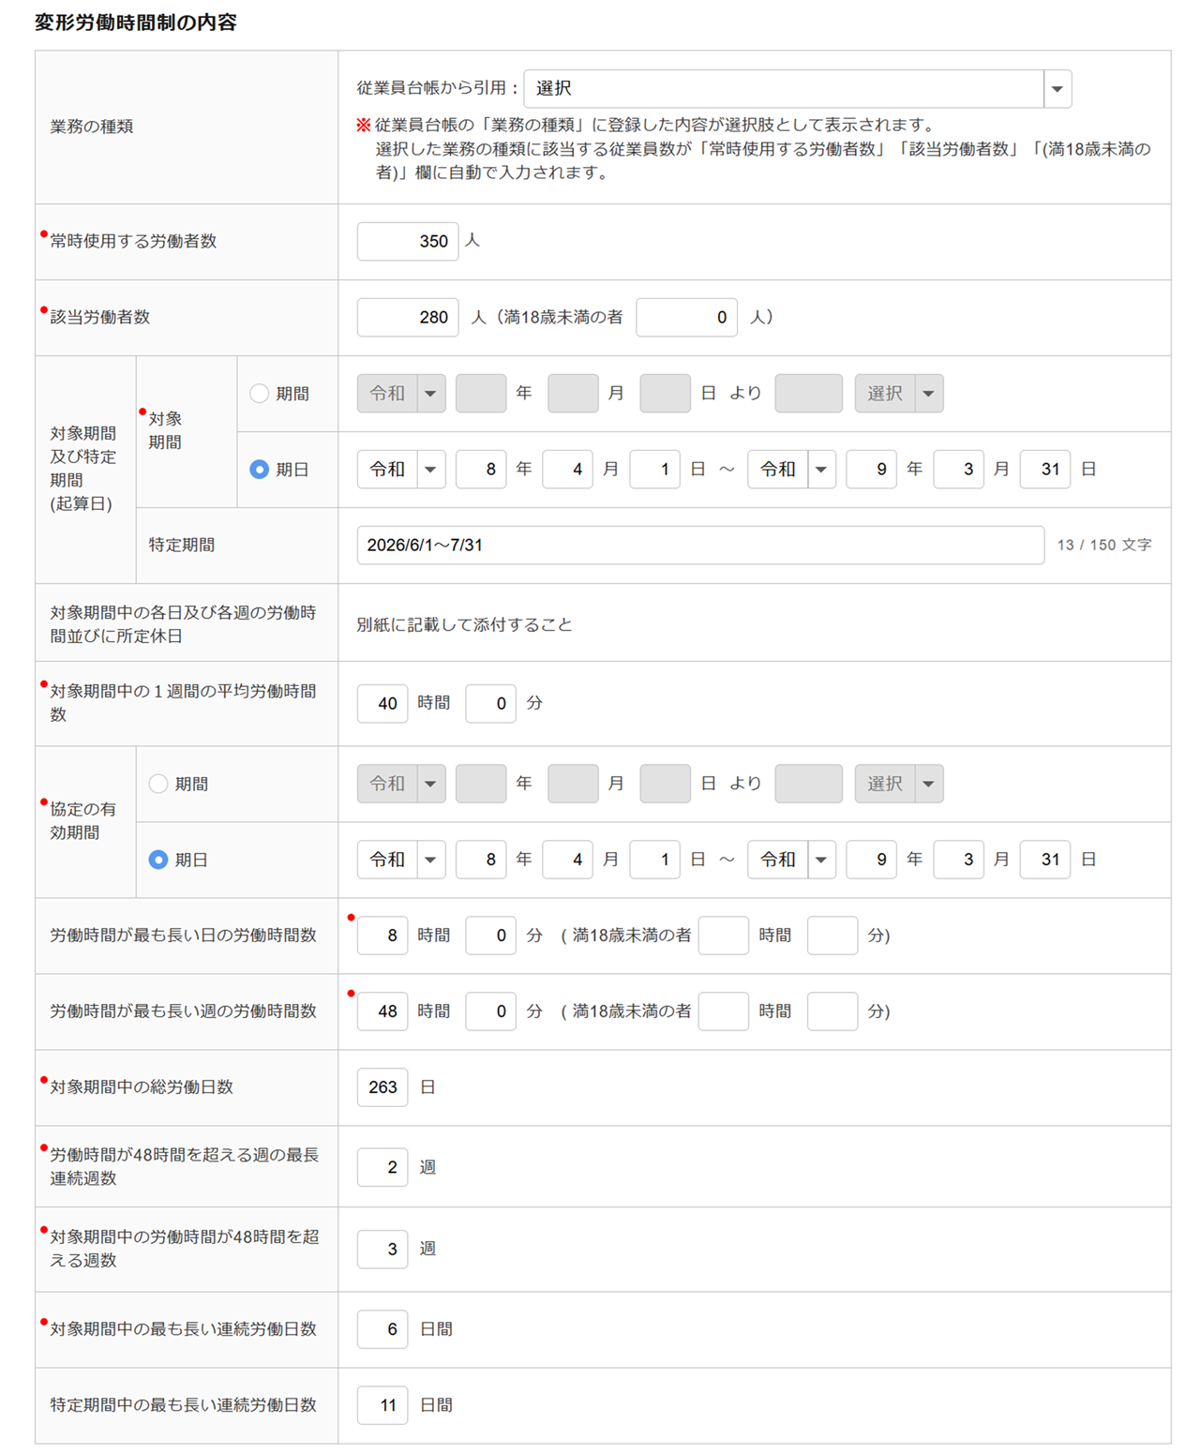Click the 労働時間が最も長い週の労働時間数 label
Image resolution: width=1200 pixels, height=1453 pixels.
click(183, 1011)
